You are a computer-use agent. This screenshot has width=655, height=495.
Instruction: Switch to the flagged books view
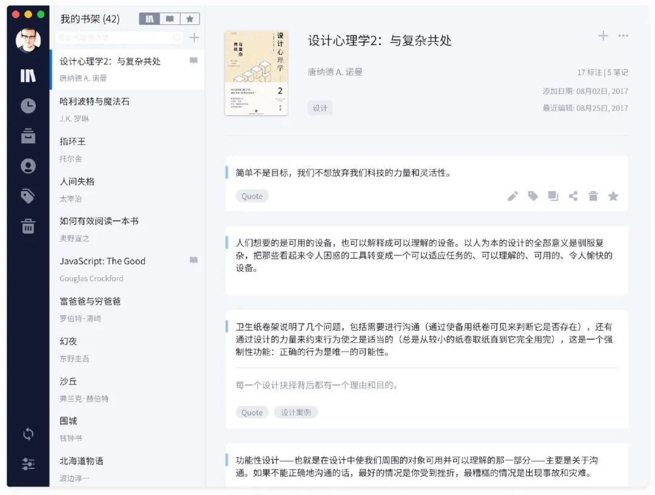(x=170, y=18)
